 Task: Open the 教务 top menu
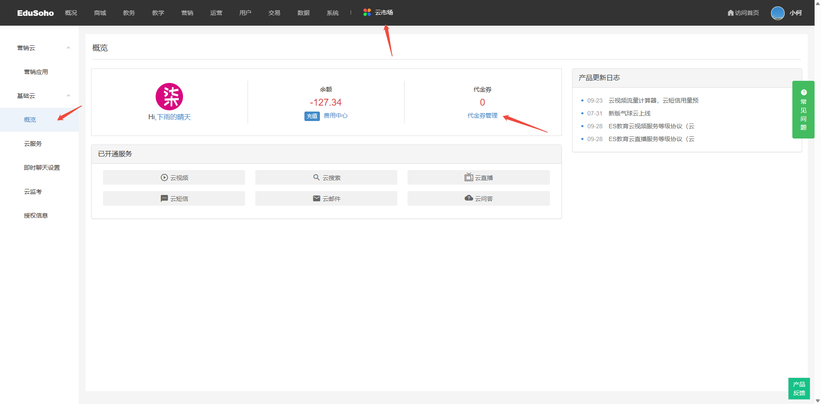(129, 13)
